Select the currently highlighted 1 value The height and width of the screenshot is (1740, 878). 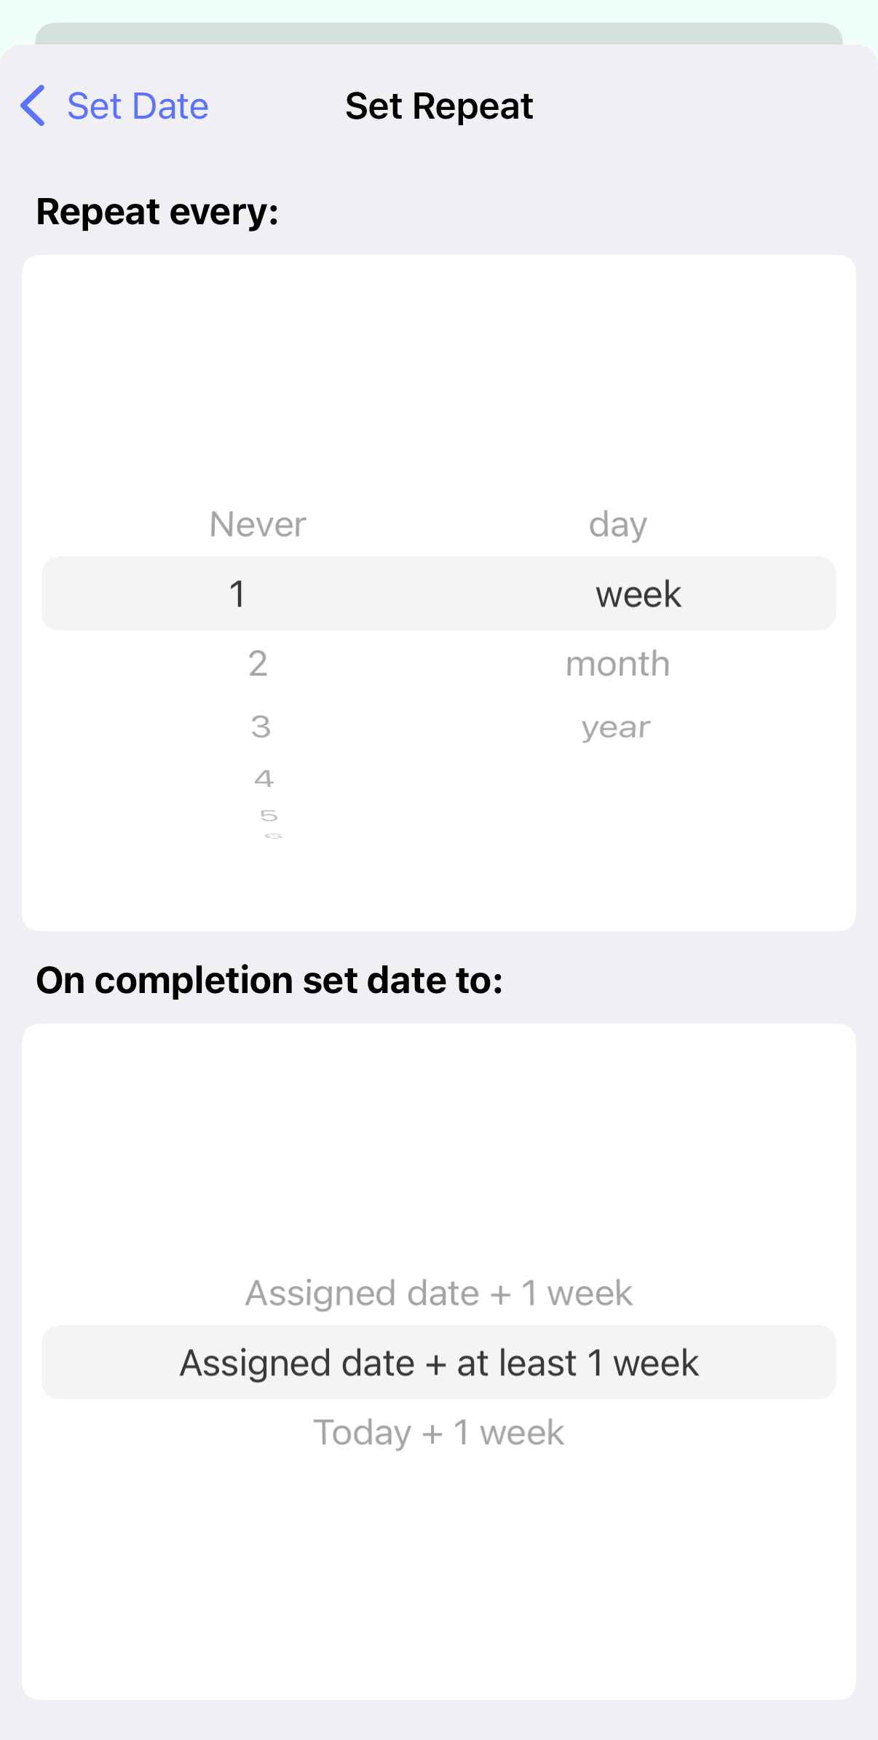[237, 594]
